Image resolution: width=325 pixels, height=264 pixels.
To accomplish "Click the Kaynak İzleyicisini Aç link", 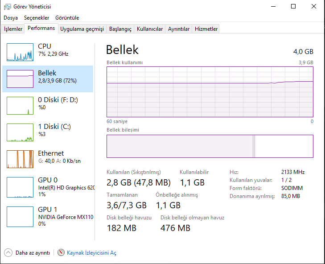I will click(x=91, y=253).
